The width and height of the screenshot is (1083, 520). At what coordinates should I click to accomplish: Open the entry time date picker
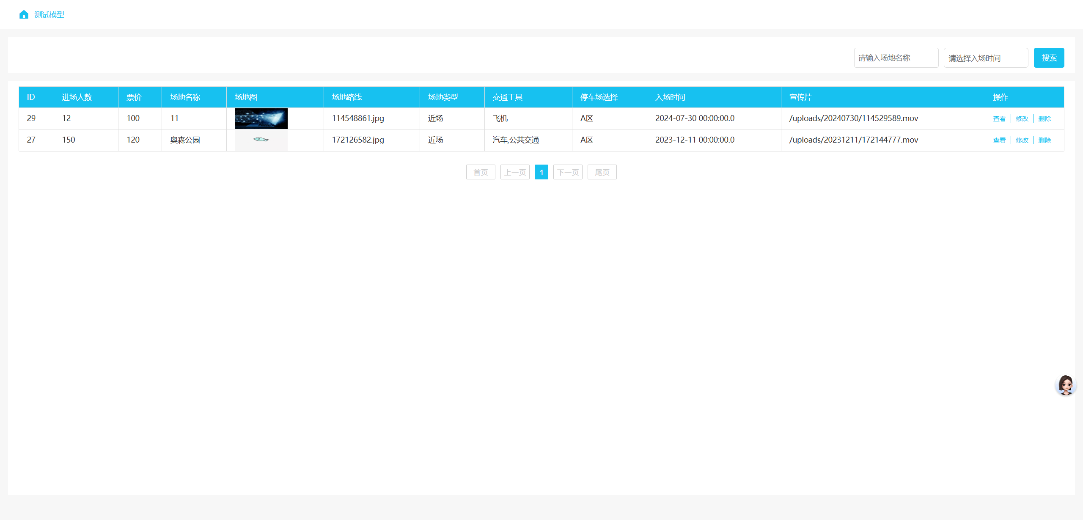(x=985, y=58)
